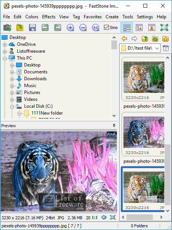172x230 pixels.
Task: Open the Tag menu
Action: click(x=76, y=17)
